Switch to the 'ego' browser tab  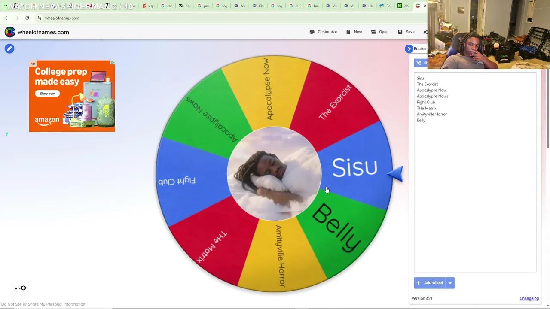[148, 6]
